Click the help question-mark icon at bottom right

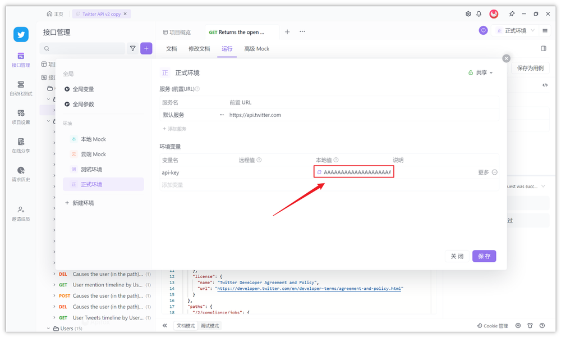coord(541,325)
